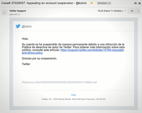142x113 pixels.
Task: Click the print email icon
Action: (x=135, y=3)
